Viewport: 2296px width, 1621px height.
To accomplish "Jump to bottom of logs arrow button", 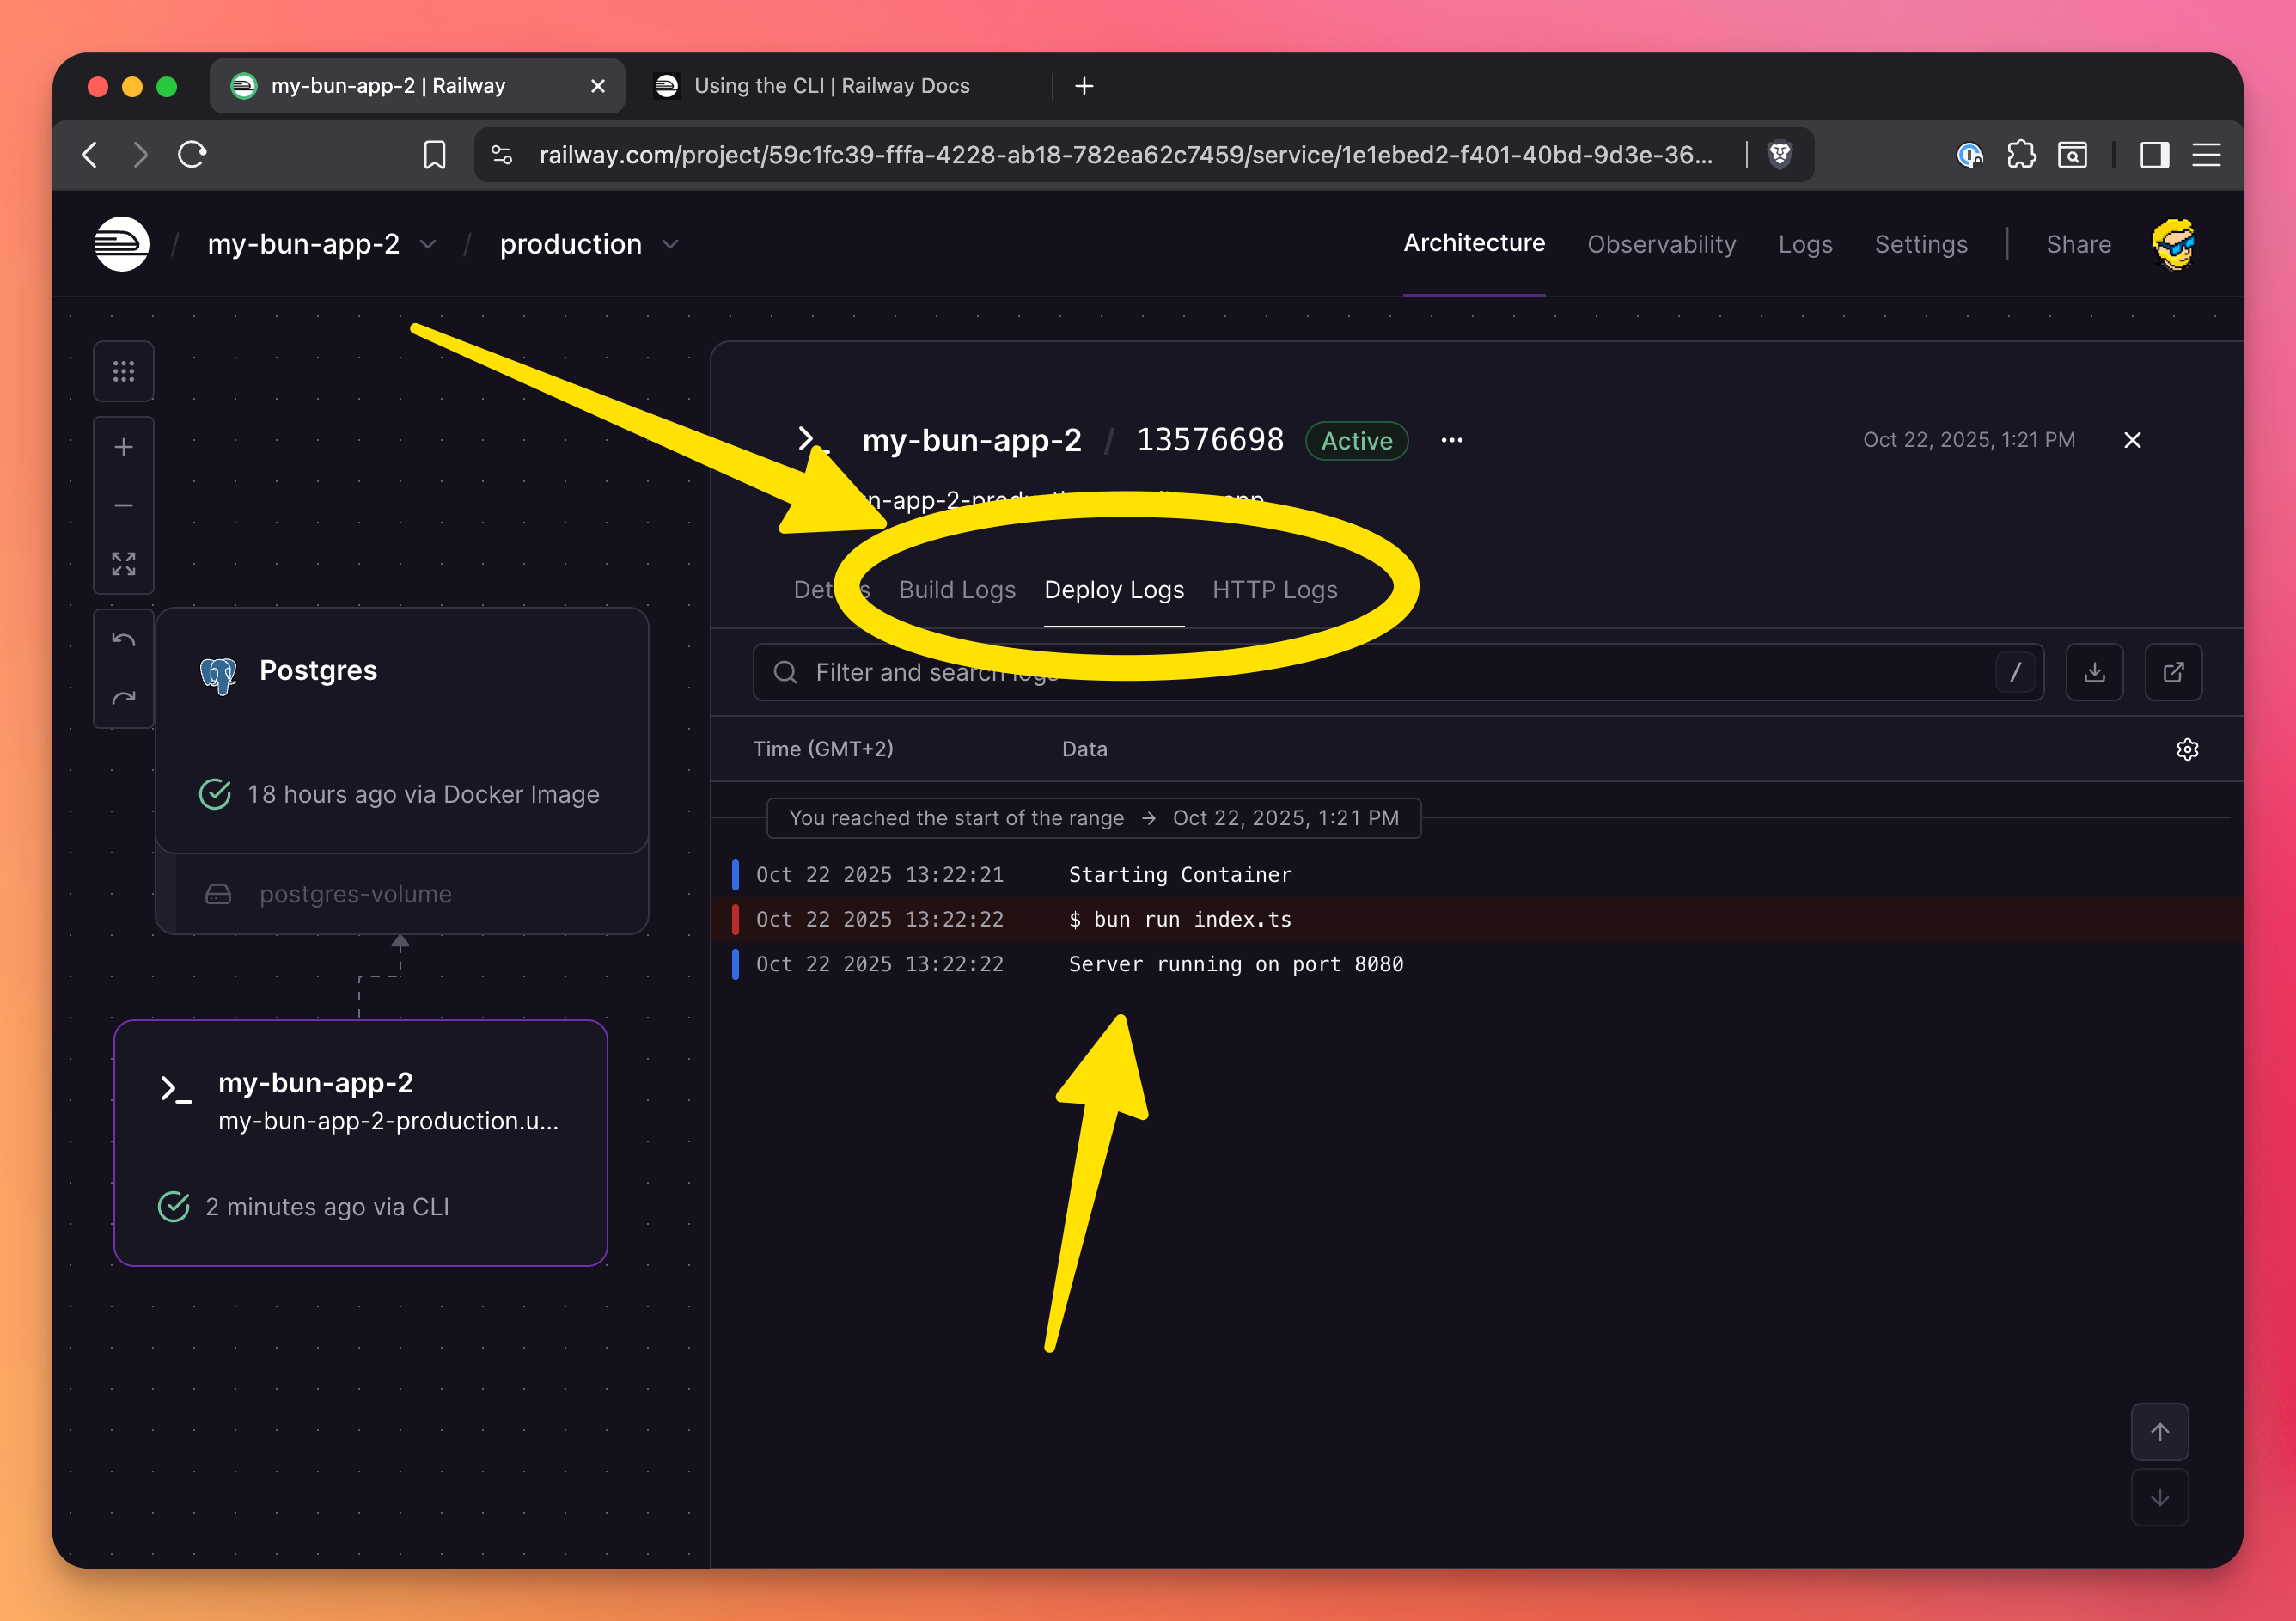I will (2159, 1497).
